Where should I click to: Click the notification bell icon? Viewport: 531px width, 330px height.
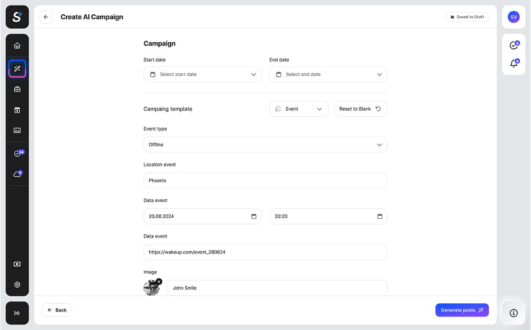(514, 63)
